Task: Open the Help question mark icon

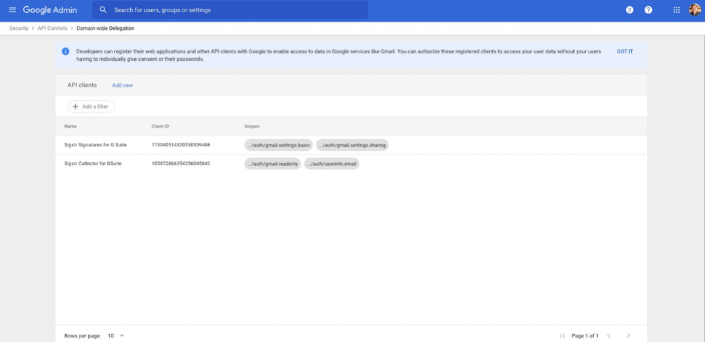Action: point(648,10)
